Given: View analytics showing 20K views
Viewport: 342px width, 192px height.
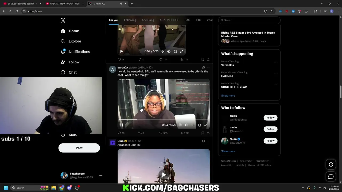Looking at the screenshot, I should pyautogui.click(x=184, y=133).
